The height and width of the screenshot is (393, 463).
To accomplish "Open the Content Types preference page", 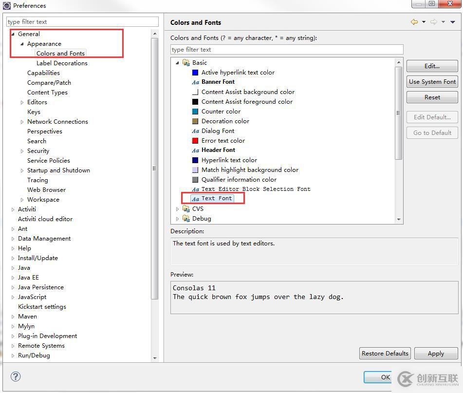I will (47, 93).
